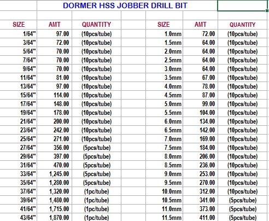Select the 2.0mm size cell

tap(164, 51)
